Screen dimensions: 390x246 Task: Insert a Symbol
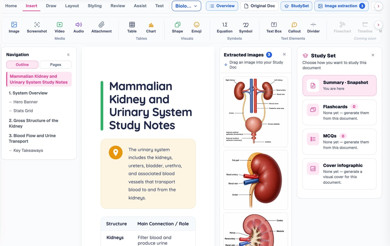(x=246, y=27)
